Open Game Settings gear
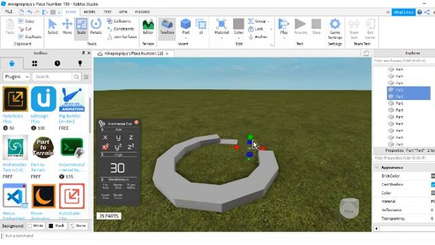This screenshot has height=245, width=435. 335,29
